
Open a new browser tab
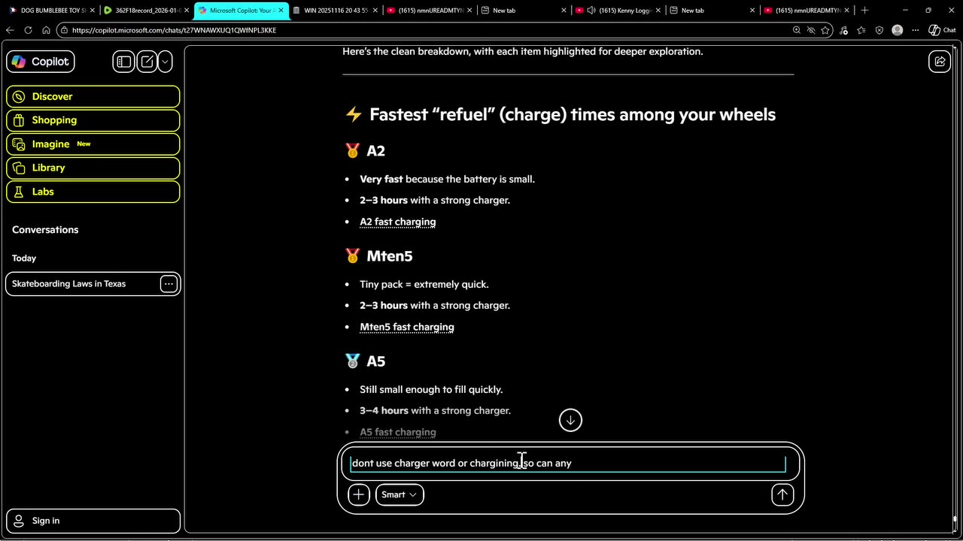point(864,11)
